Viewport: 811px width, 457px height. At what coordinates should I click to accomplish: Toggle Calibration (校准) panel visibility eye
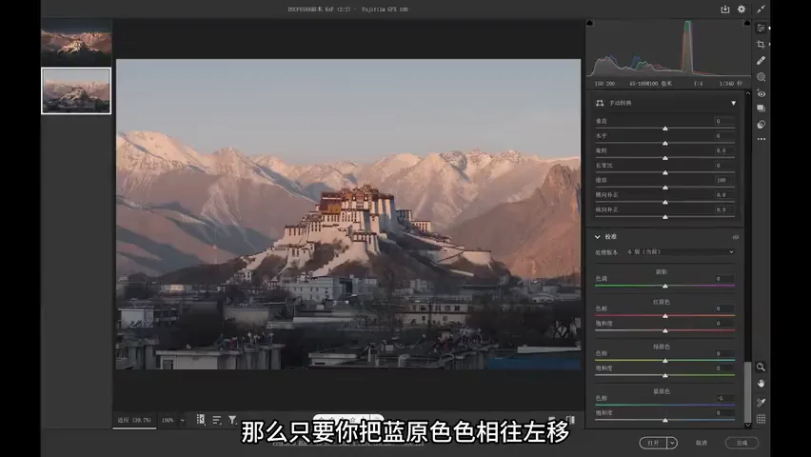[x=736, y=237]
